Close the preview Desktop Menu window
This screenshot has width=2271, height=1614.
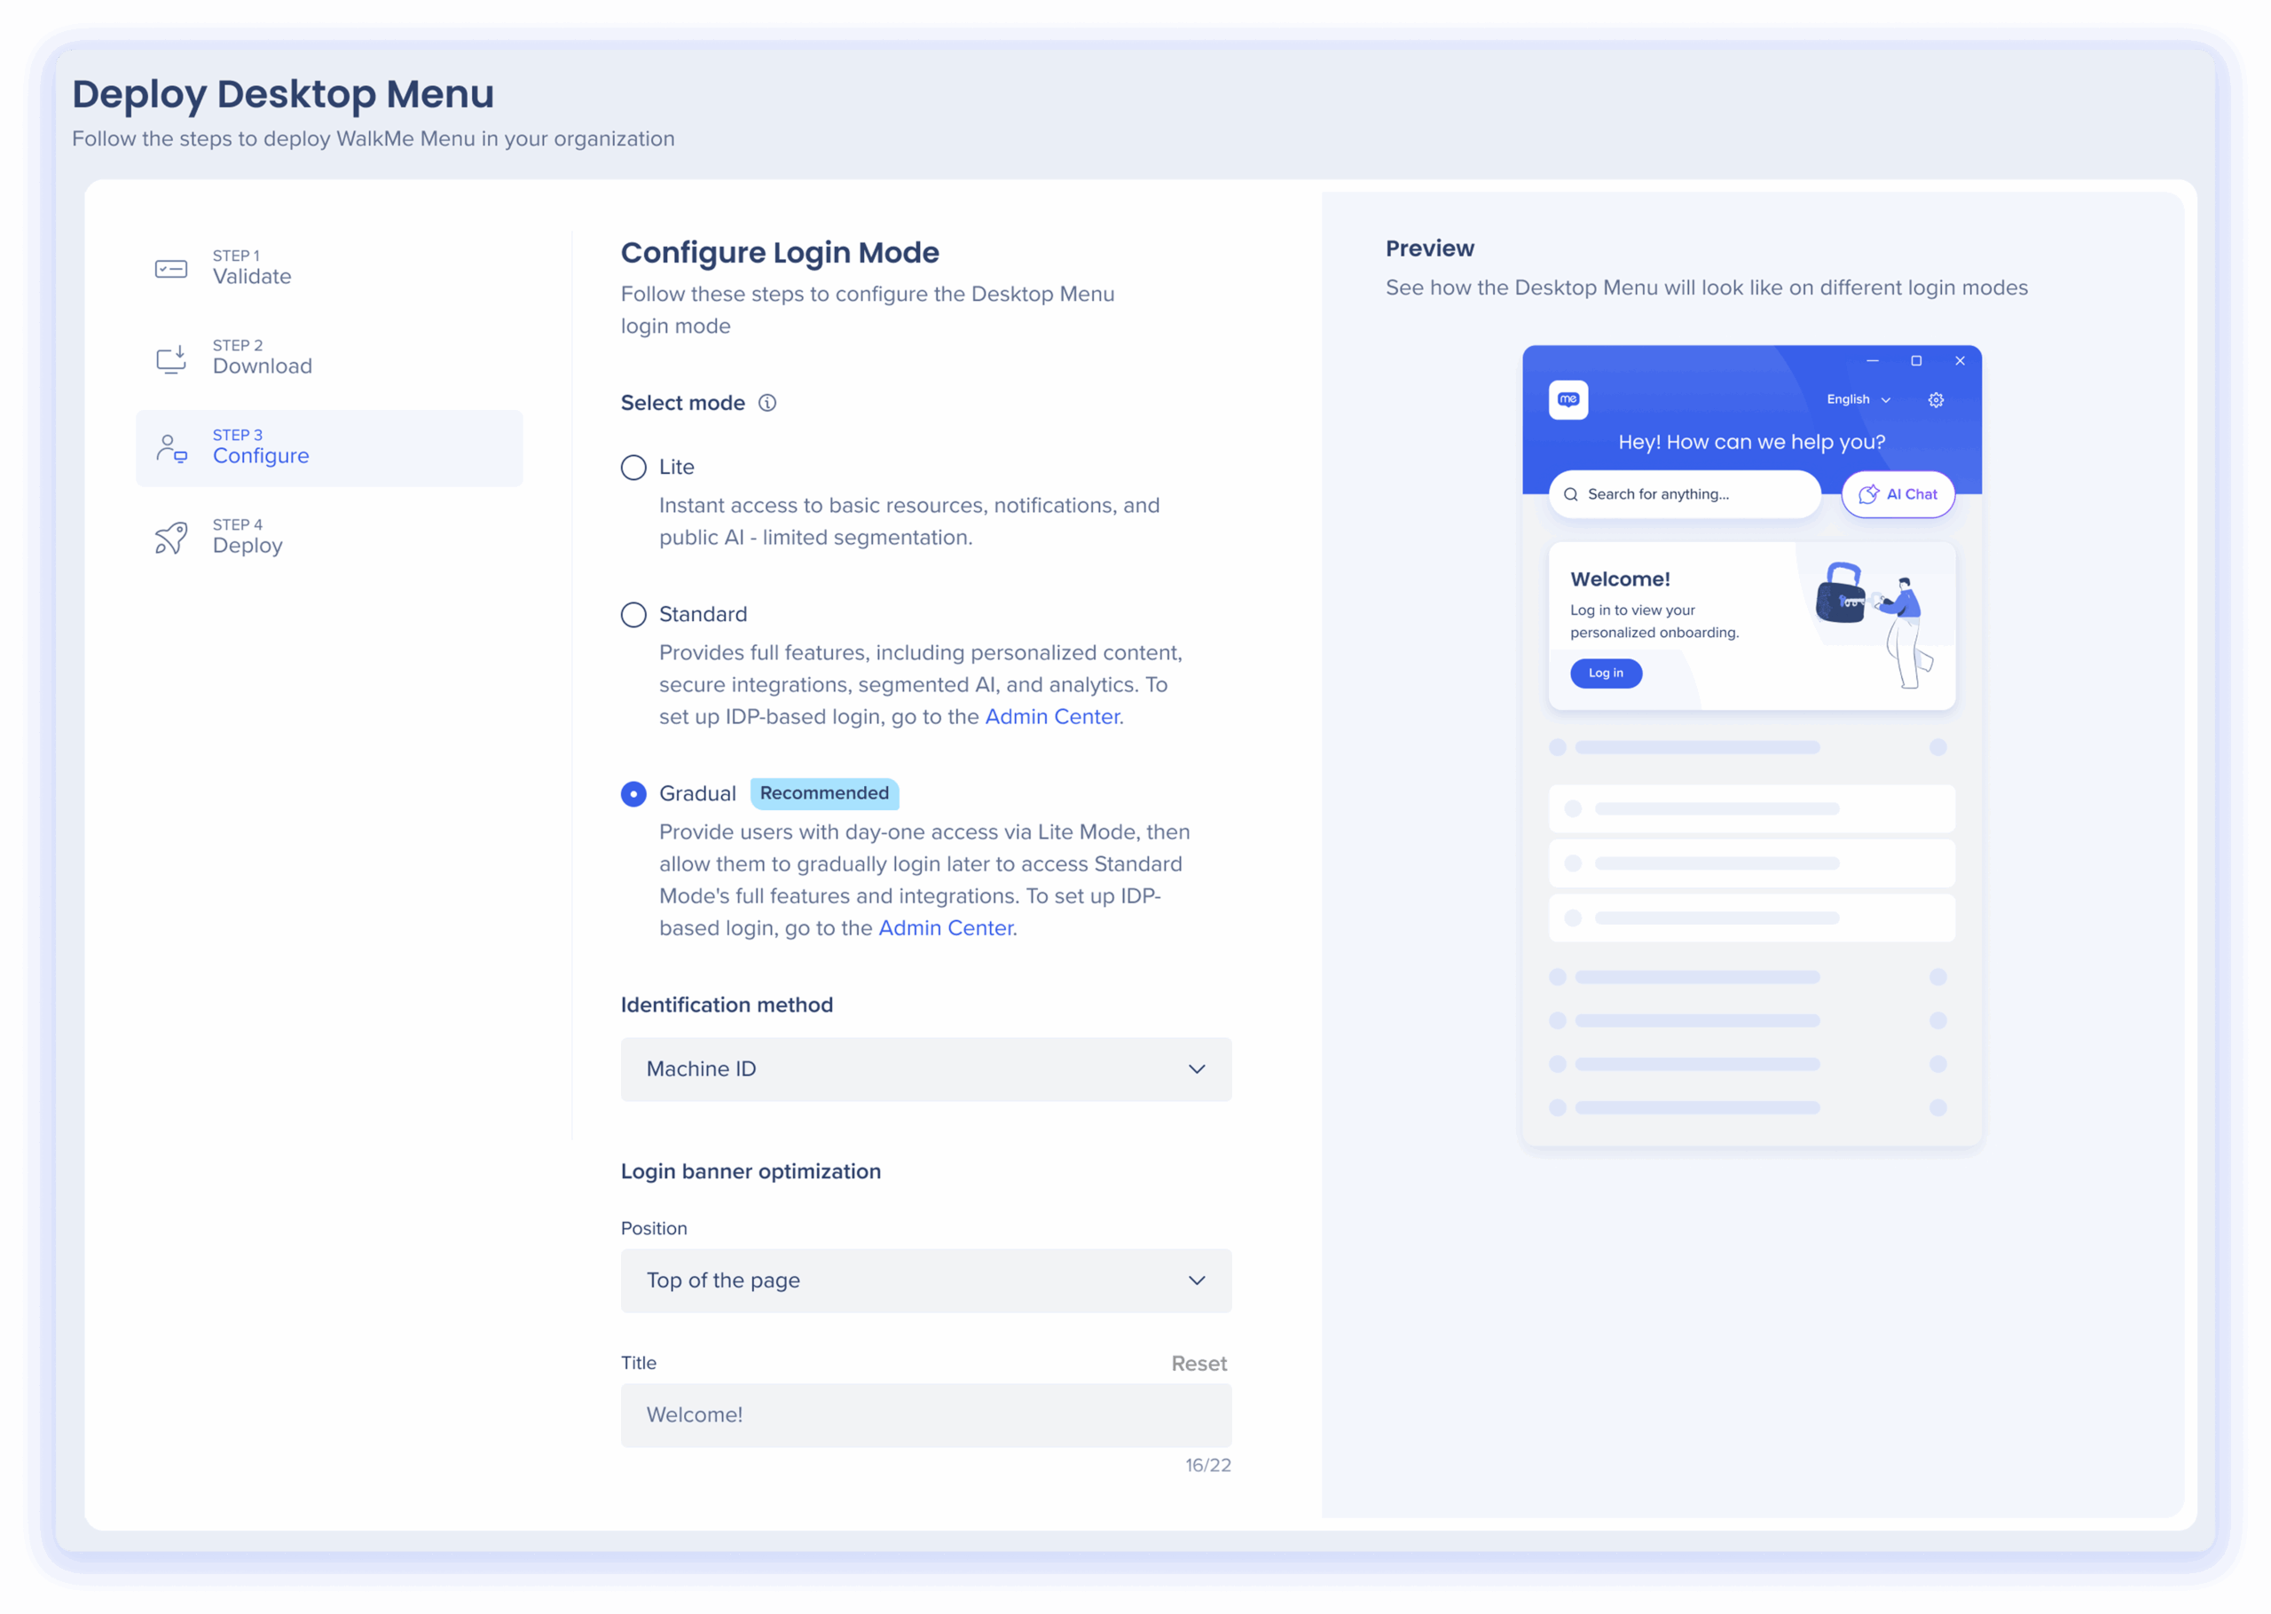tap(1959, 361)
